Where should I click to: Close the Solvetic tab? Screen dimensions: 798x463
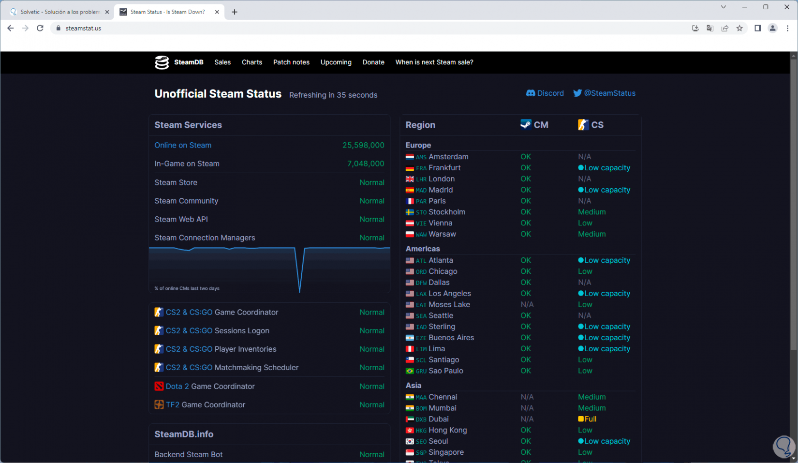point(107,12)
